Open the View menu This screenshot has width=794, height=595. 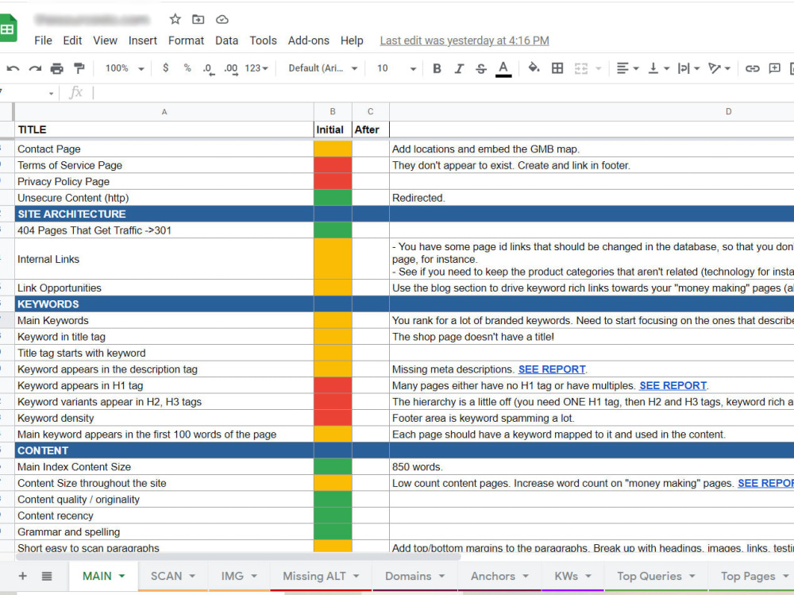(105, 41)
